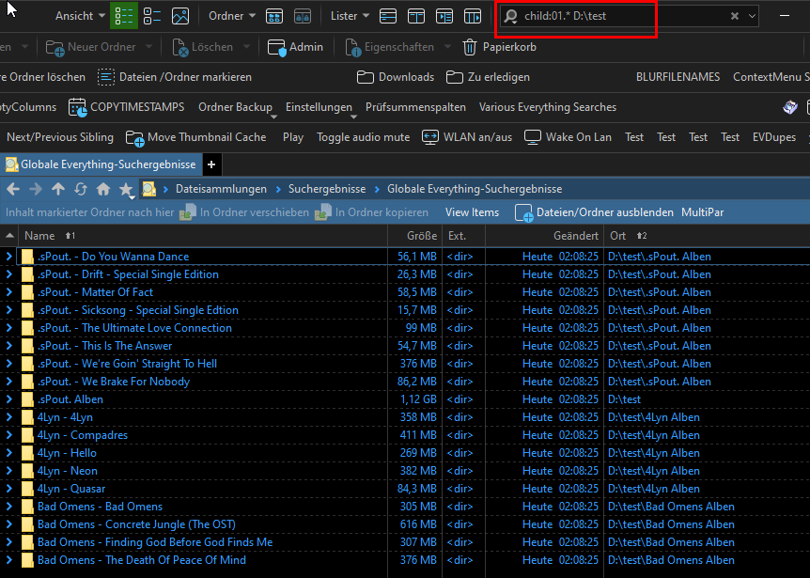
Task: Expand 4Lyn - Quasar folder row
Action: 8,489
